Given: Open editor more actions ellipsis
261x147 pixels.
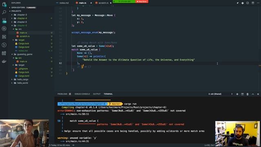Looking at the screenshot, I should tap(258, 3).
